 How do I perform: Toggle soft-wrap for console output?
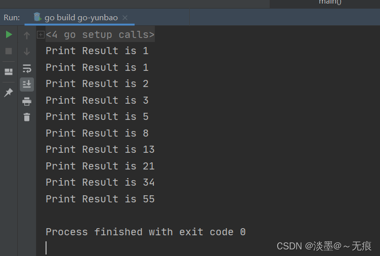(27, 68)
